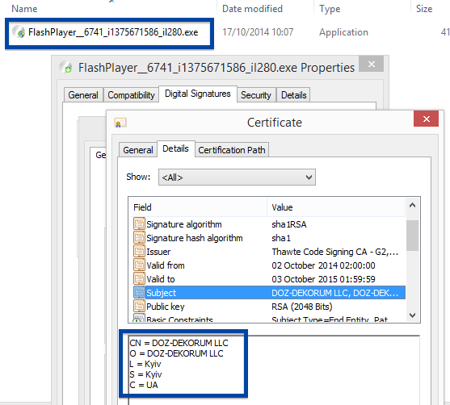Close the Properties window

click(372, 65)
